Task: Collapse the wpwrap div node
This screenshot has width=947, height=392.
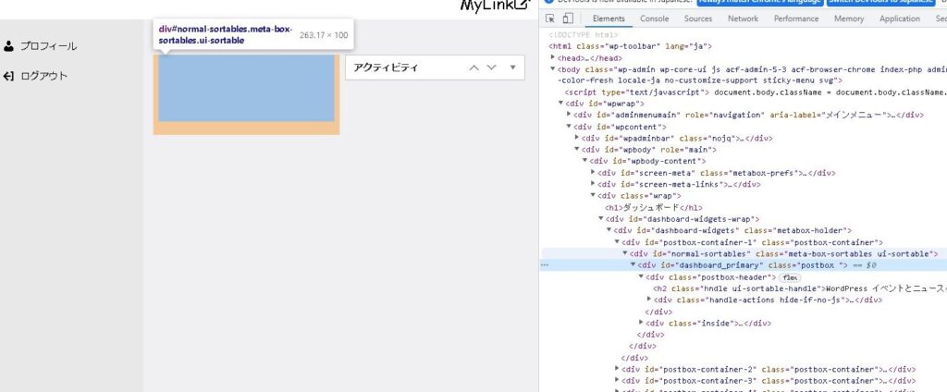Action: click(x=561, y=104)
